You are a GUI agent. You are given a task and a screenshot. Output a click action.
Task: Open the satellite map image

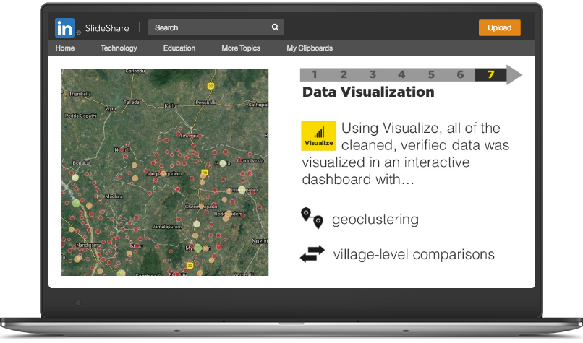pyautogui.click(x=165, y=172)
